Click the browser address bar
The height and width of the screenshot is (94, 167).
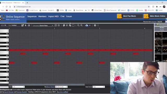coord(81,7)
